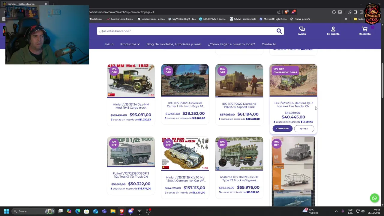The image size is (384, 216).
Task: Open Microsoft Teams from the taskbar
Action: pos(104,211)
